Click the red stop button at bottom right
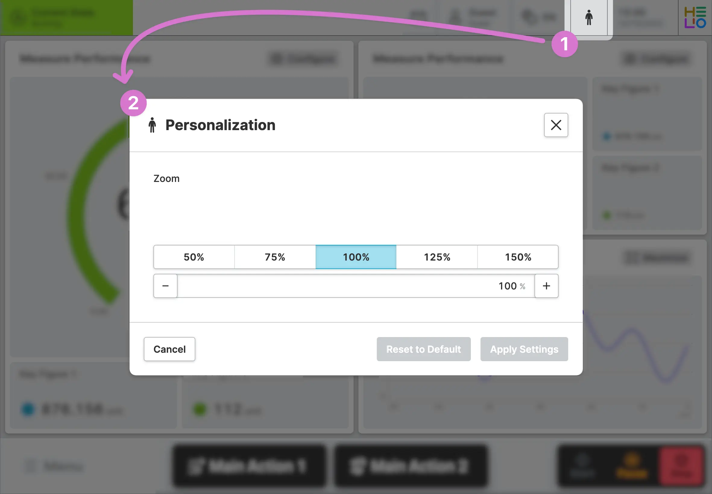The height and width of the screenshot is (494, 712). pos(681,466)
